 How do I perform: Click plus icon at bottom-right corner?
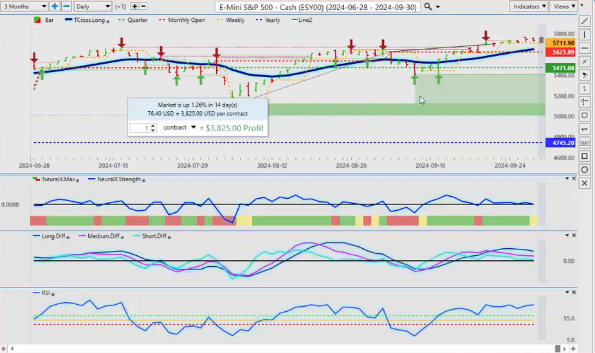573,348
